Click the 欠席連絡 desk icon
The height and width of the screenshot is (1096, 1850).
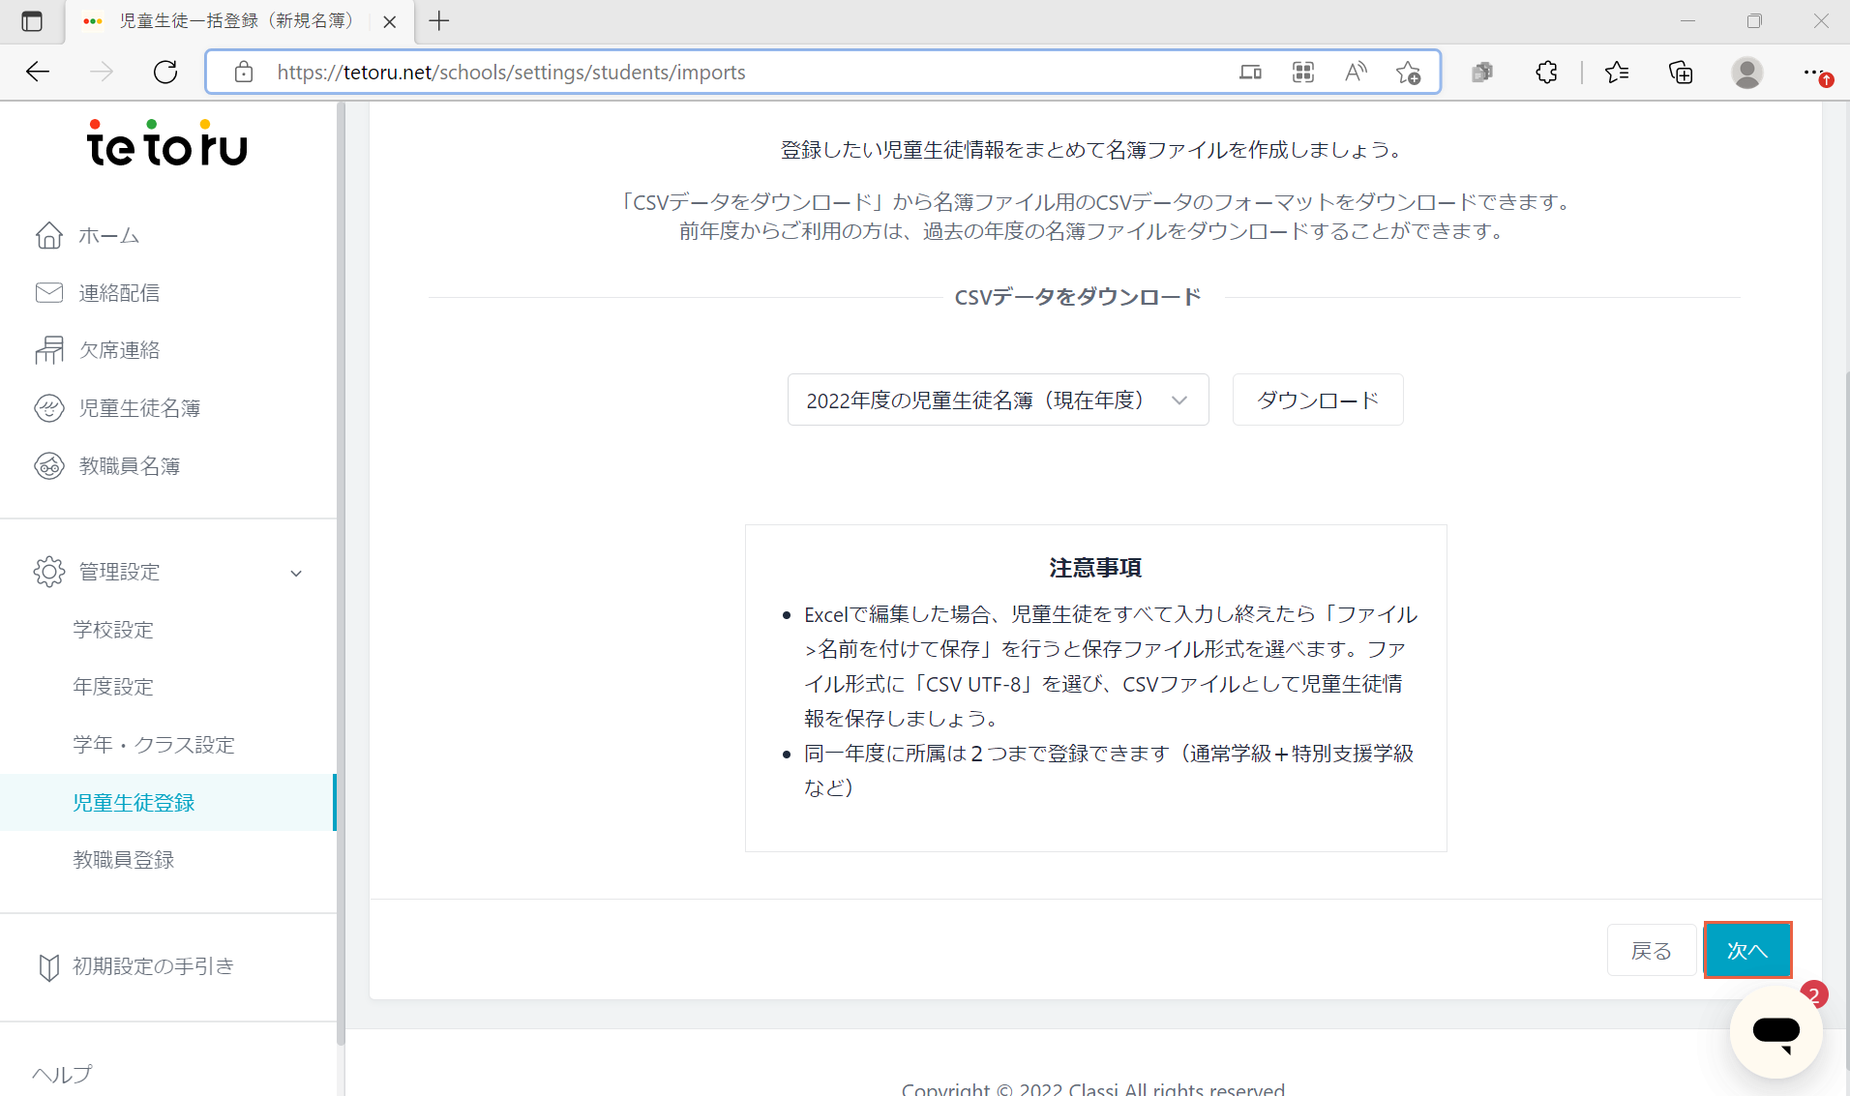coord(49,350)
